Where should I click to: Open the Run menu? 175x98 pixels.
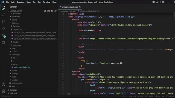[39, 2]
